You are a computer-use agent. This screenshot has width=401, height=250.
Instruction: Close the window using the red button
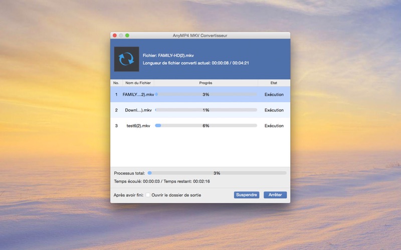[x=115, y=35]
